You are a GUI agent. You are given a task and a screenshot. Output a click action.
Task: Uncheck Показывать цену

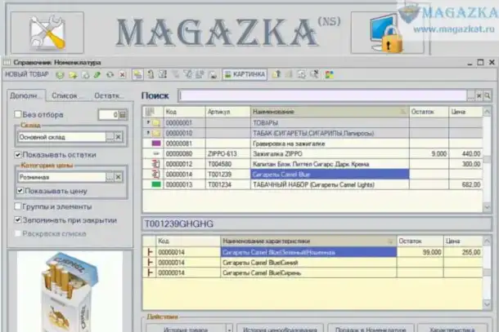click(x=20, y=190)
